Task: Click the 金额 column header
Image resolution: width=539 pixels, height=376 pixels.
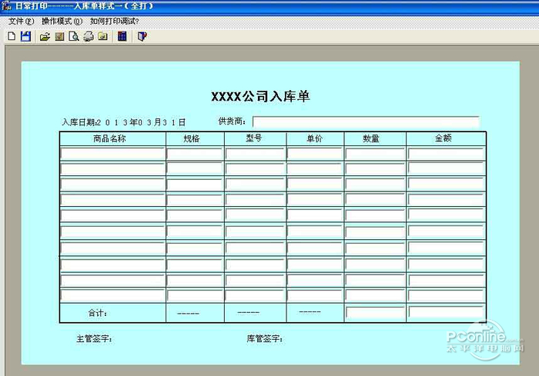Action: [x=443, y=138]
